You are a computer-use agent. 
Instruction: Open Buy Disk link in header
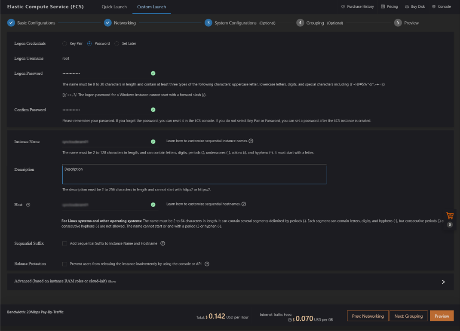coord(418,6)
